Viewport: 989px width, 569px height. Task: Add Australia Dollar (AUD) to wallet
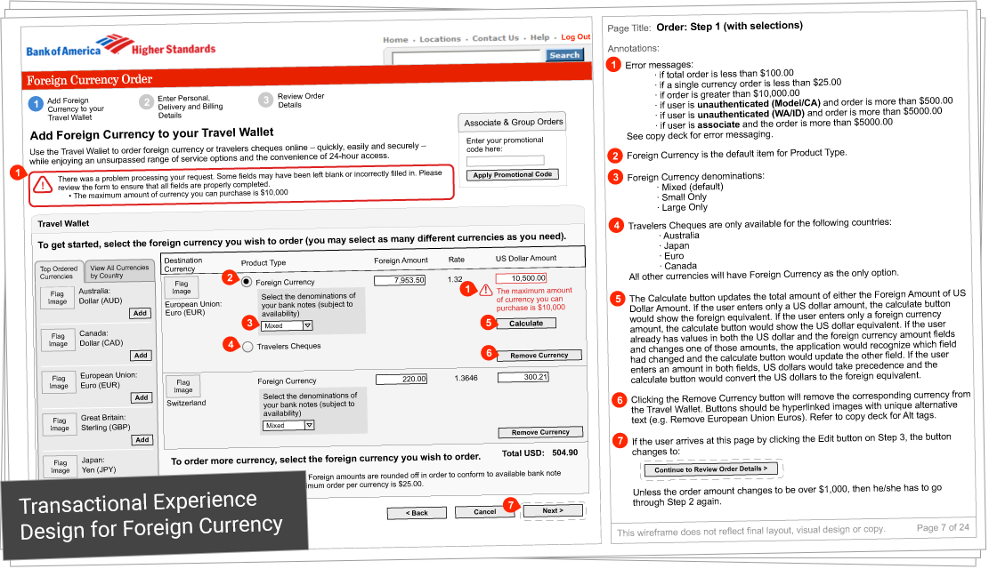(140, 313)
